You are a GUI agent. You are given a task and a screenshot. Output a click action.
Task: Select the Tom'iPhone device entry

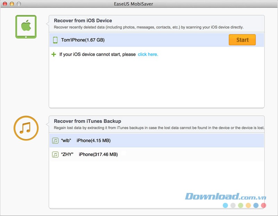click(x=104, y=40)
